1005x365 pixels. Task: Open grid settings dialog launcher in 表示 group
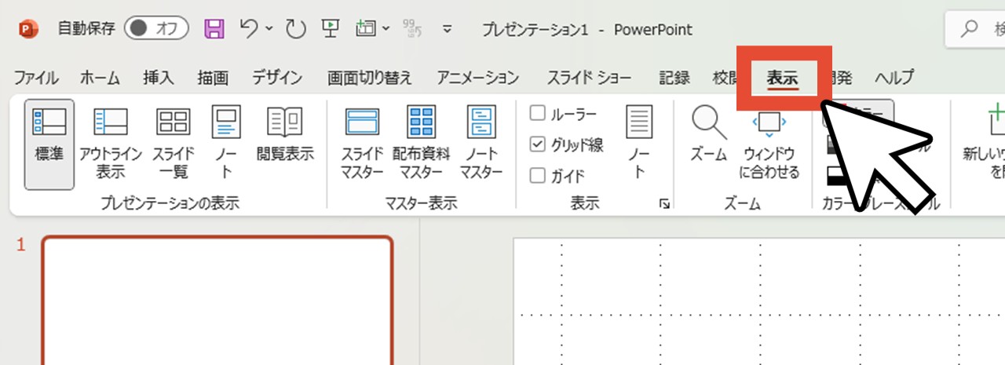point(665,204)
